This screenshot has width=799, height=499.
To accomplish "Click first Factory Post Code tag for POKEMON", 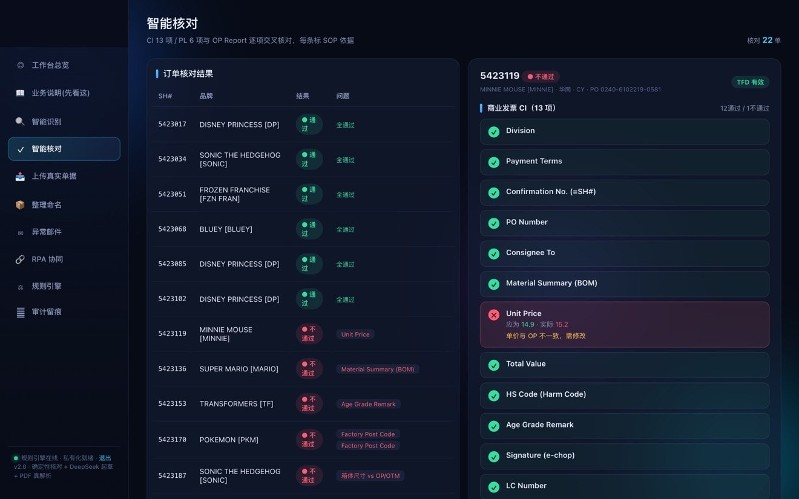I will click(x=368, y=434).
